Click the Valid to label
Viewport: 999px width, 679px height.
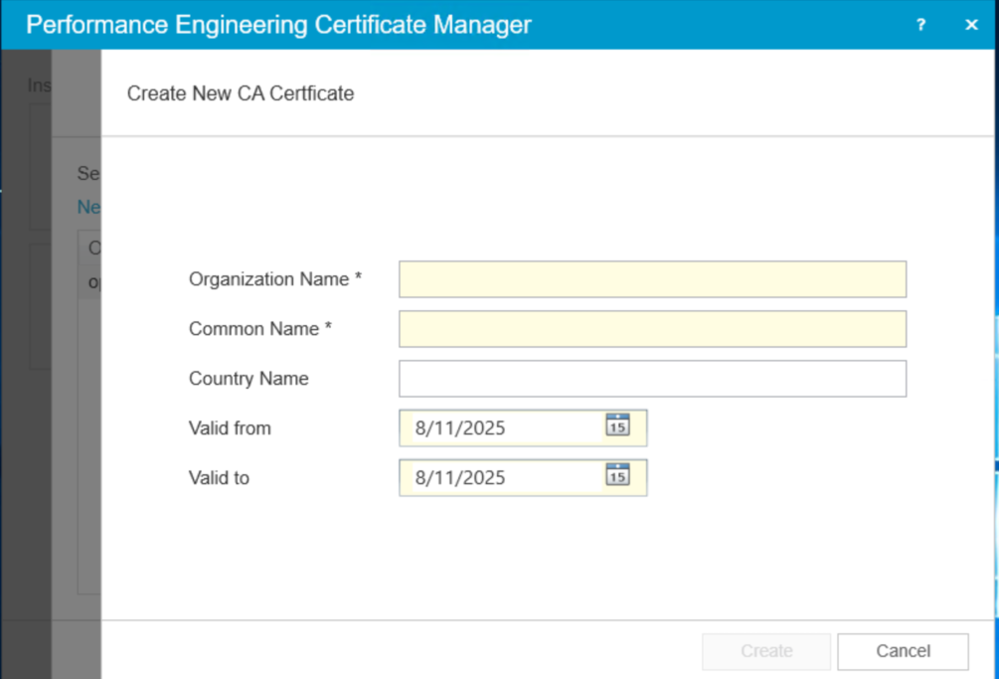point(219,478)
